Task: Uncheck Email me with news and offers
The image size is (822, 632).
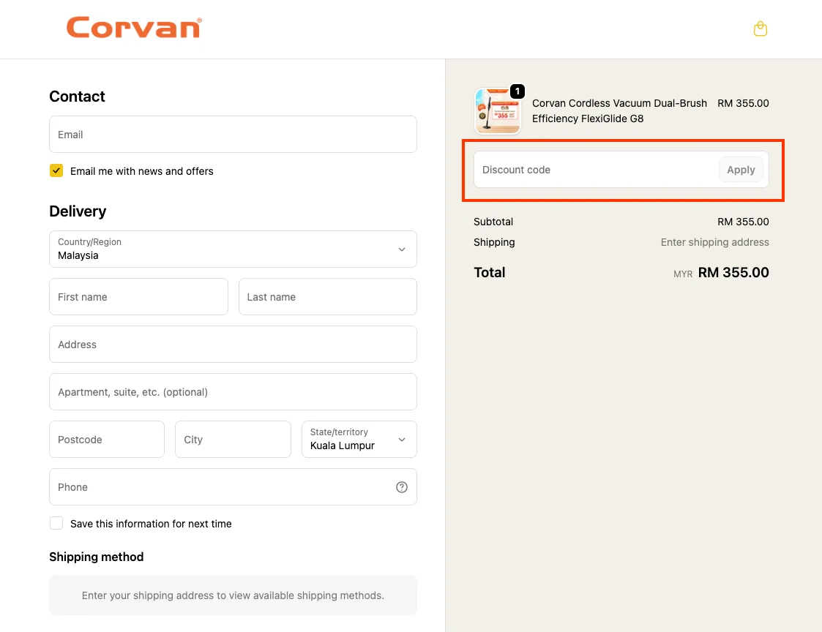Action: pos(56,171)
